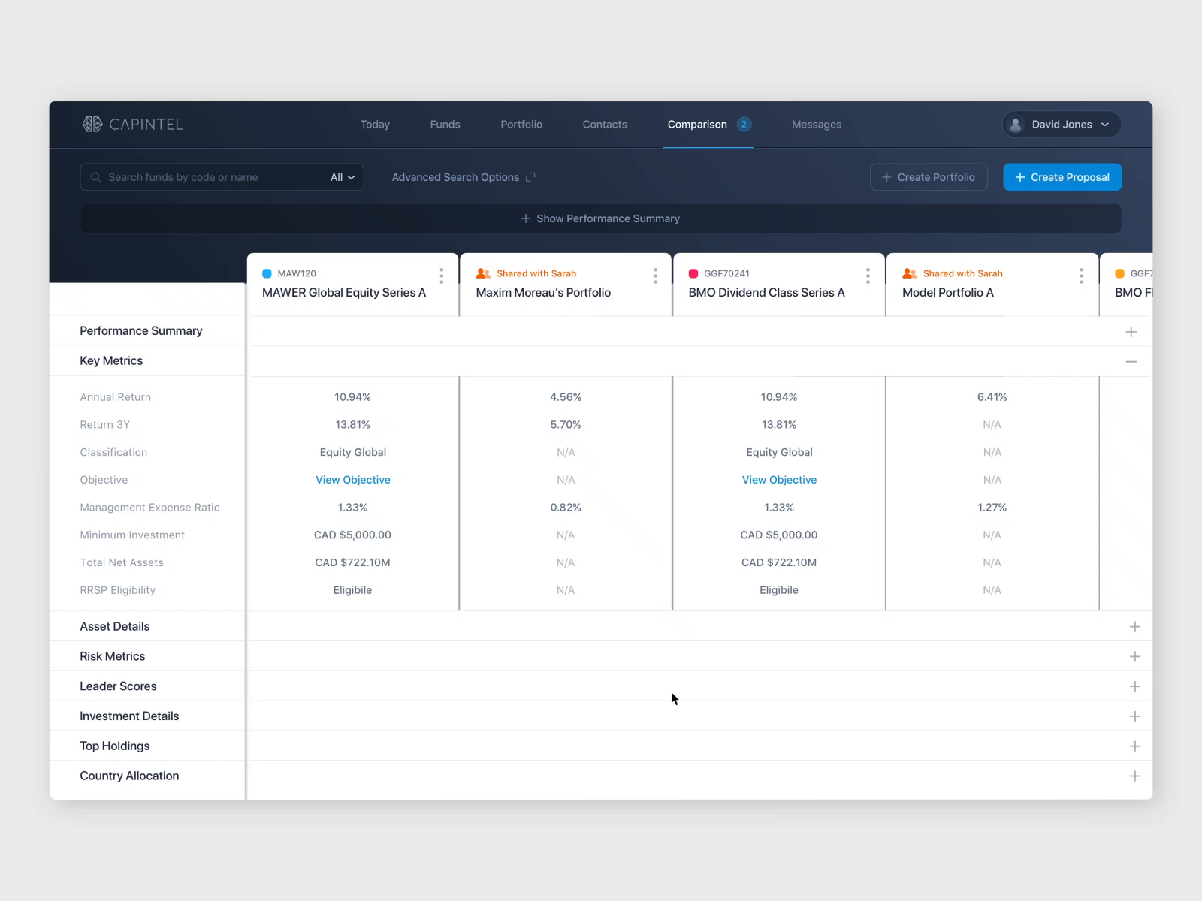Click BMO Dividend Class Series A title
This screenshot has height=901, width=1202.
[x=766, y=293]
